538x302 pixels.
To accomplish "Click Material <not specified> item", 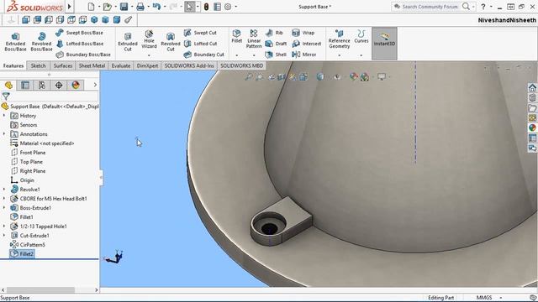I will click(x=43, y=143).
